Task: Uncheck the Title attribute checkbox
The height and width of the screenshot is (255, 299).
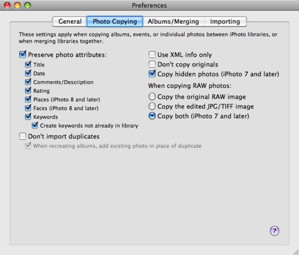Action: (x=28, y=64)
